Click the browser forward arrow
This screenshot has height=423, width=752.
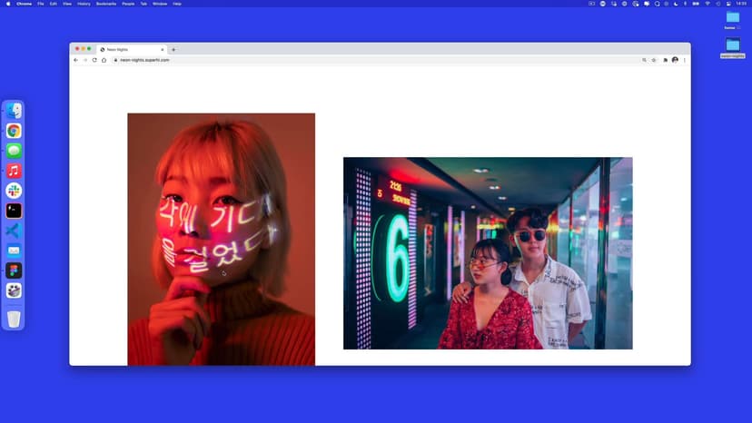click(84, 60)
